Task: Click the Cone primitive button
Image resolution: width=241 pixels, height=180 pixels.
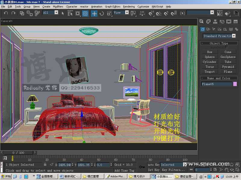Action: [228, 52]
